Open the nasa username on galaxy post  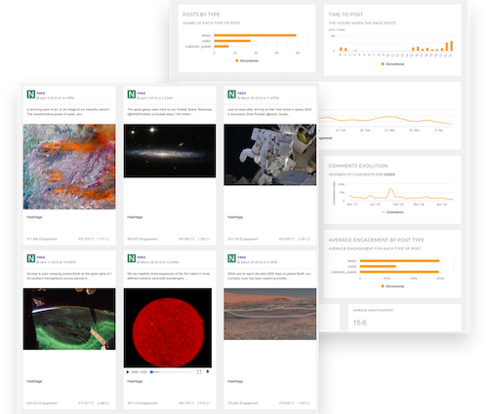click(142, 93)
